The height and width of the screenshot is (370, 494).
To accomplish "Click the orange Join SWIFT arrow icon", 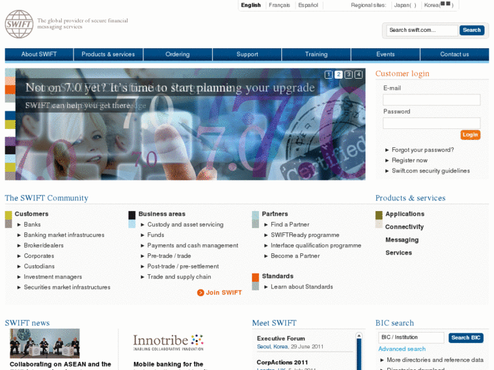I will (x=200, y=293).
